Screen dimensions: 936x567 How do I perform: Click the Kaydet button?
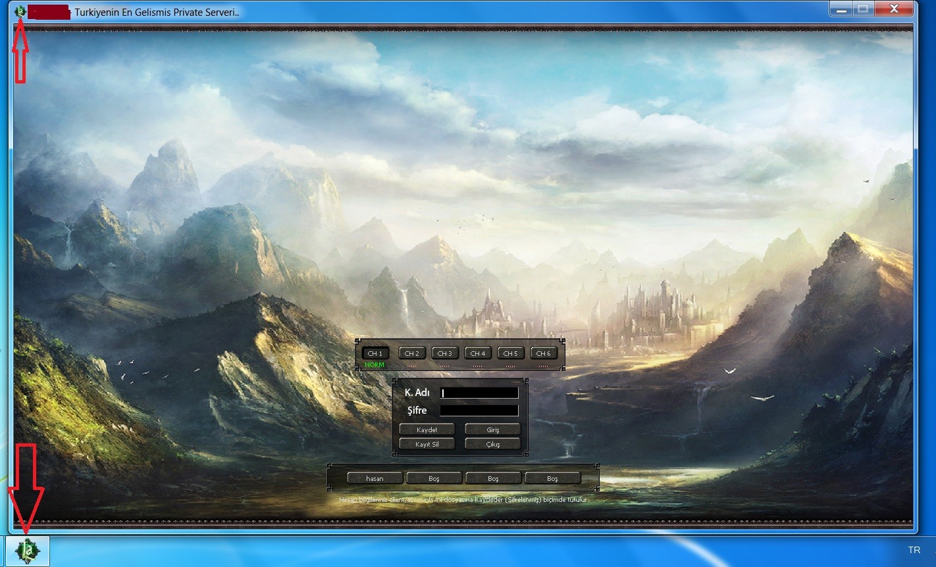427,430
